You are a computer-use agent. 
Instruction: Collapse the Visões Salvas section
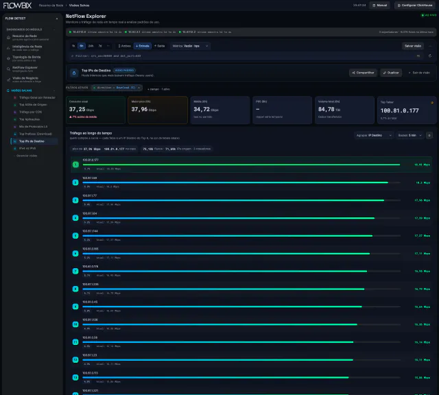(54, 91)
